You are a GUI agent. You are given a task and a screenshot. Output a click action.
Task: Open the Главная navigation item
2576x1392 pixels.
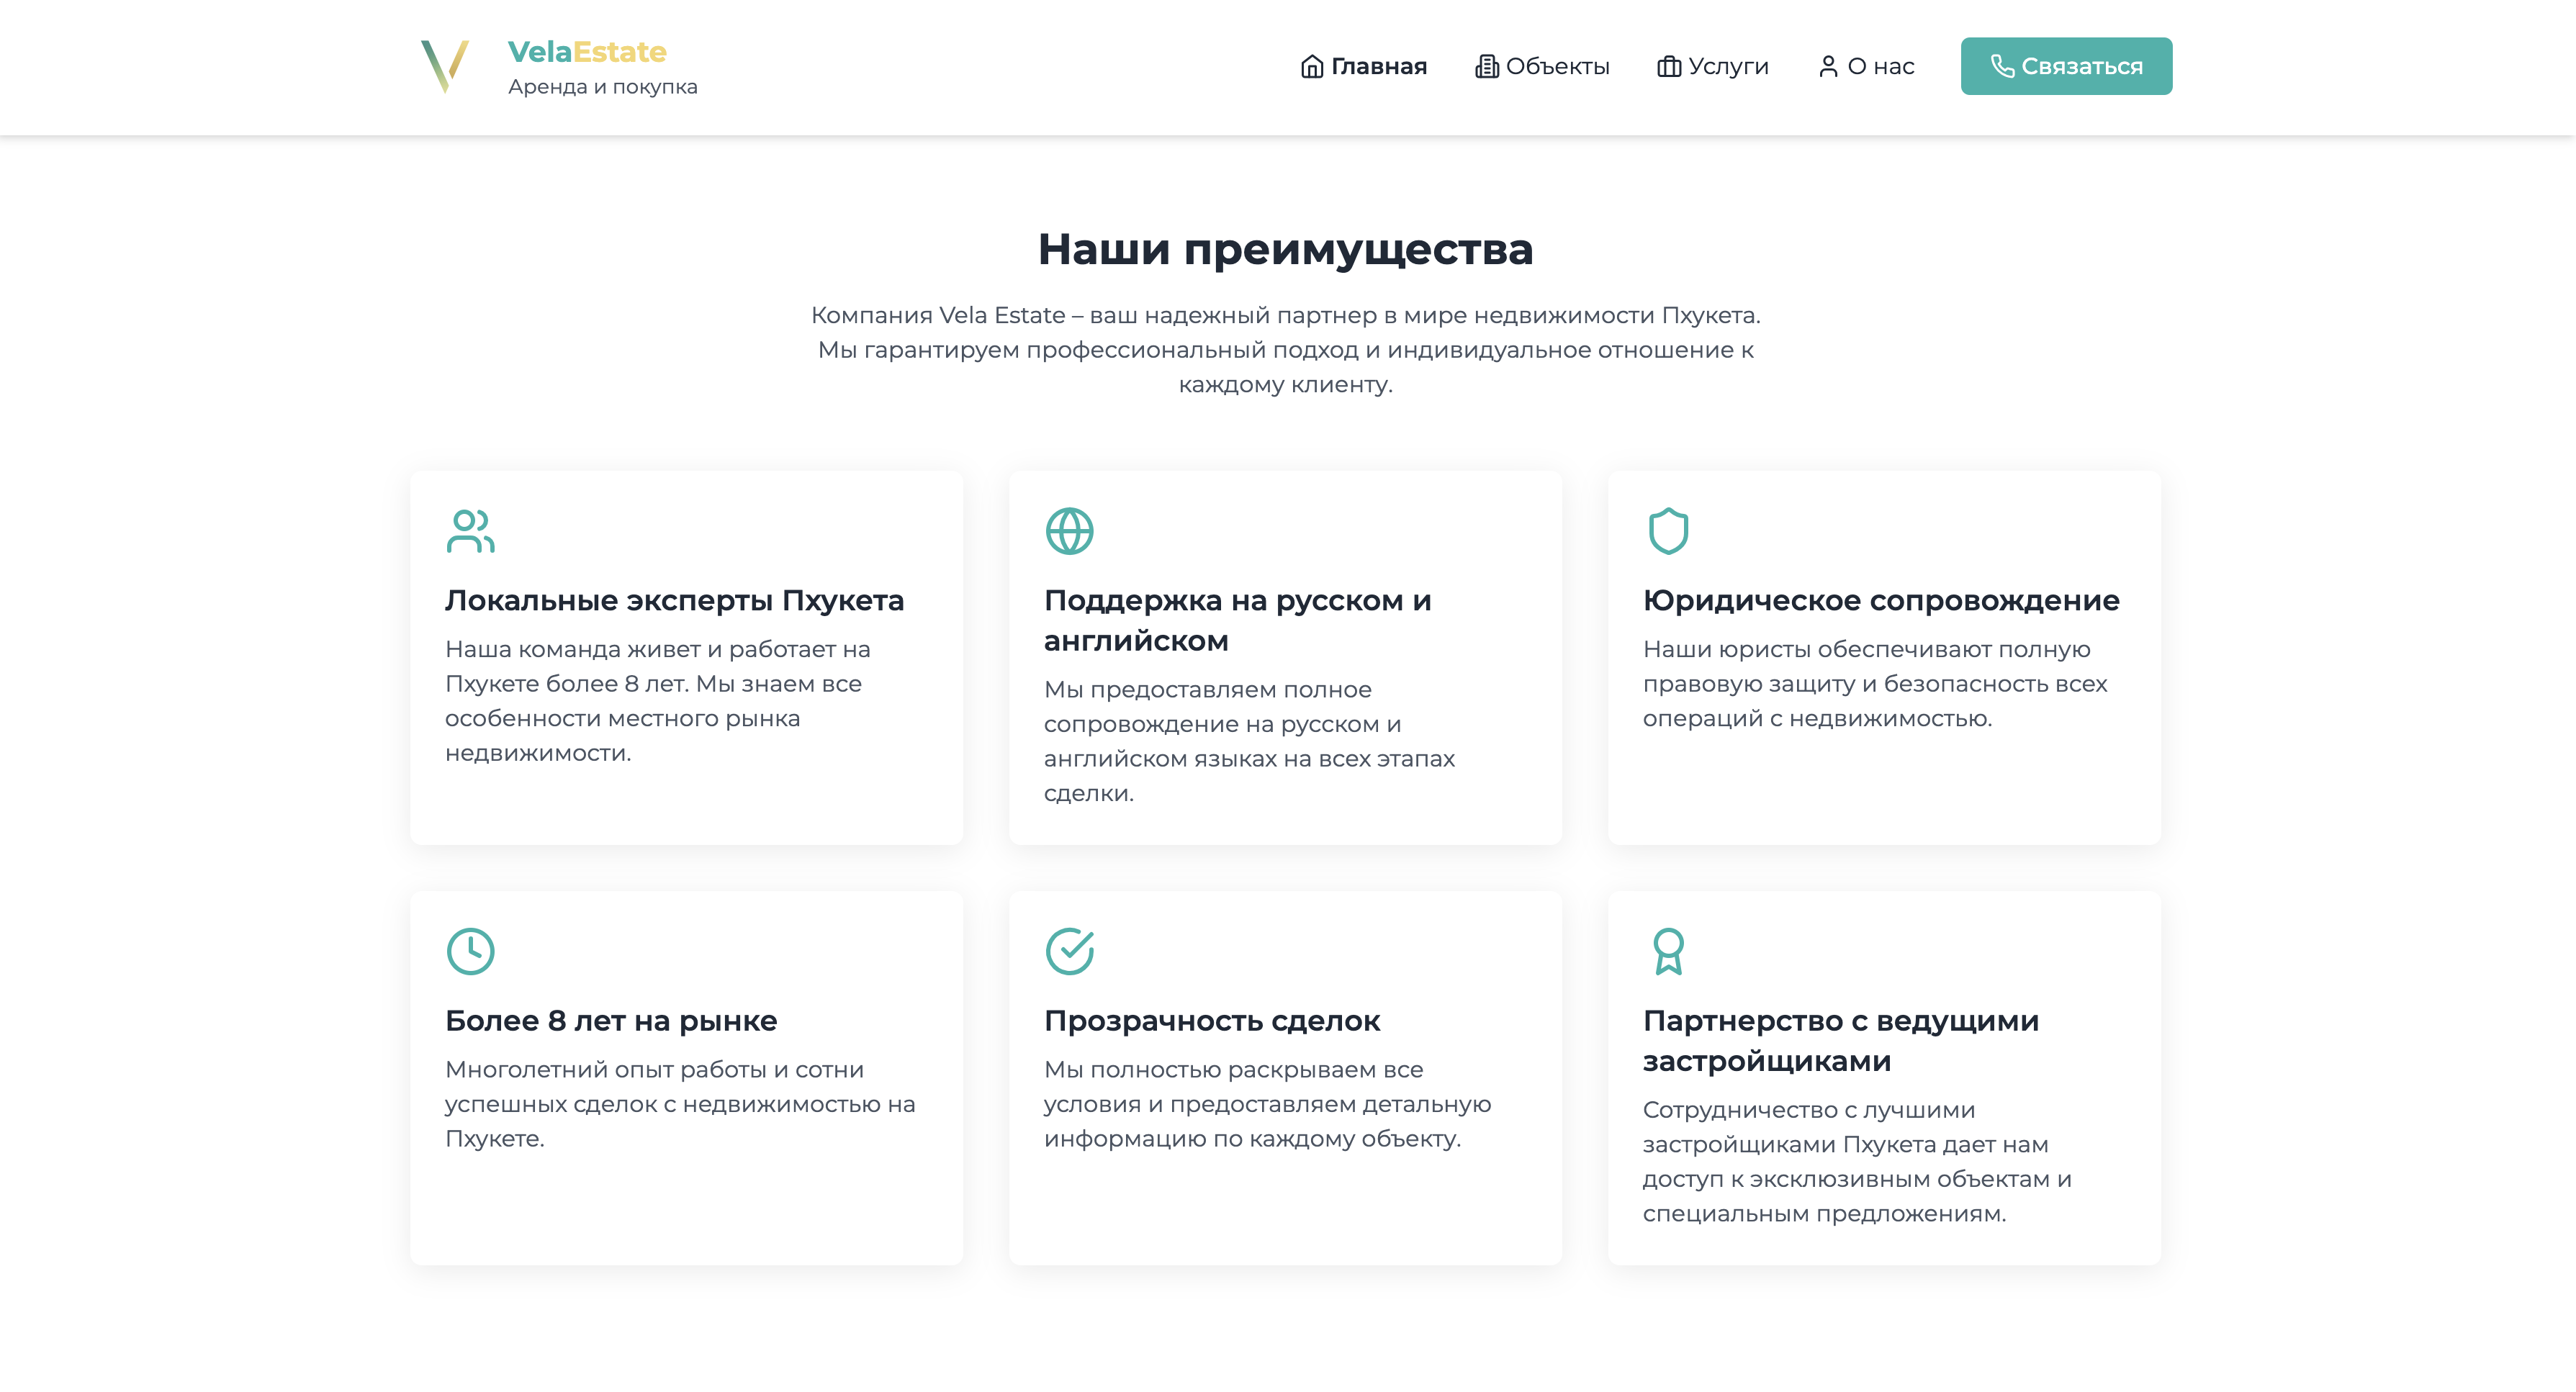1378,66
